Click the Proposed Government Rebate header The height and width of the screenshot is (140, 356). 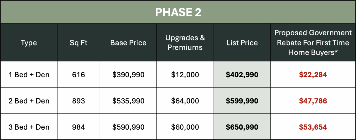[x=313, y=43]
